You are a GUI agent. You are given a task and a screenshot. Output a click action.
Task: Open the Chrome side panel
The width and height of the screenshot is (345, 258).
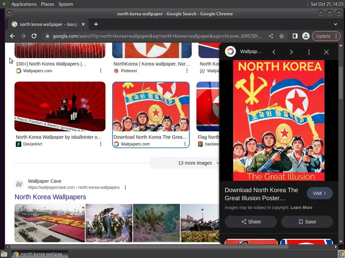click(x=295, y=36)
